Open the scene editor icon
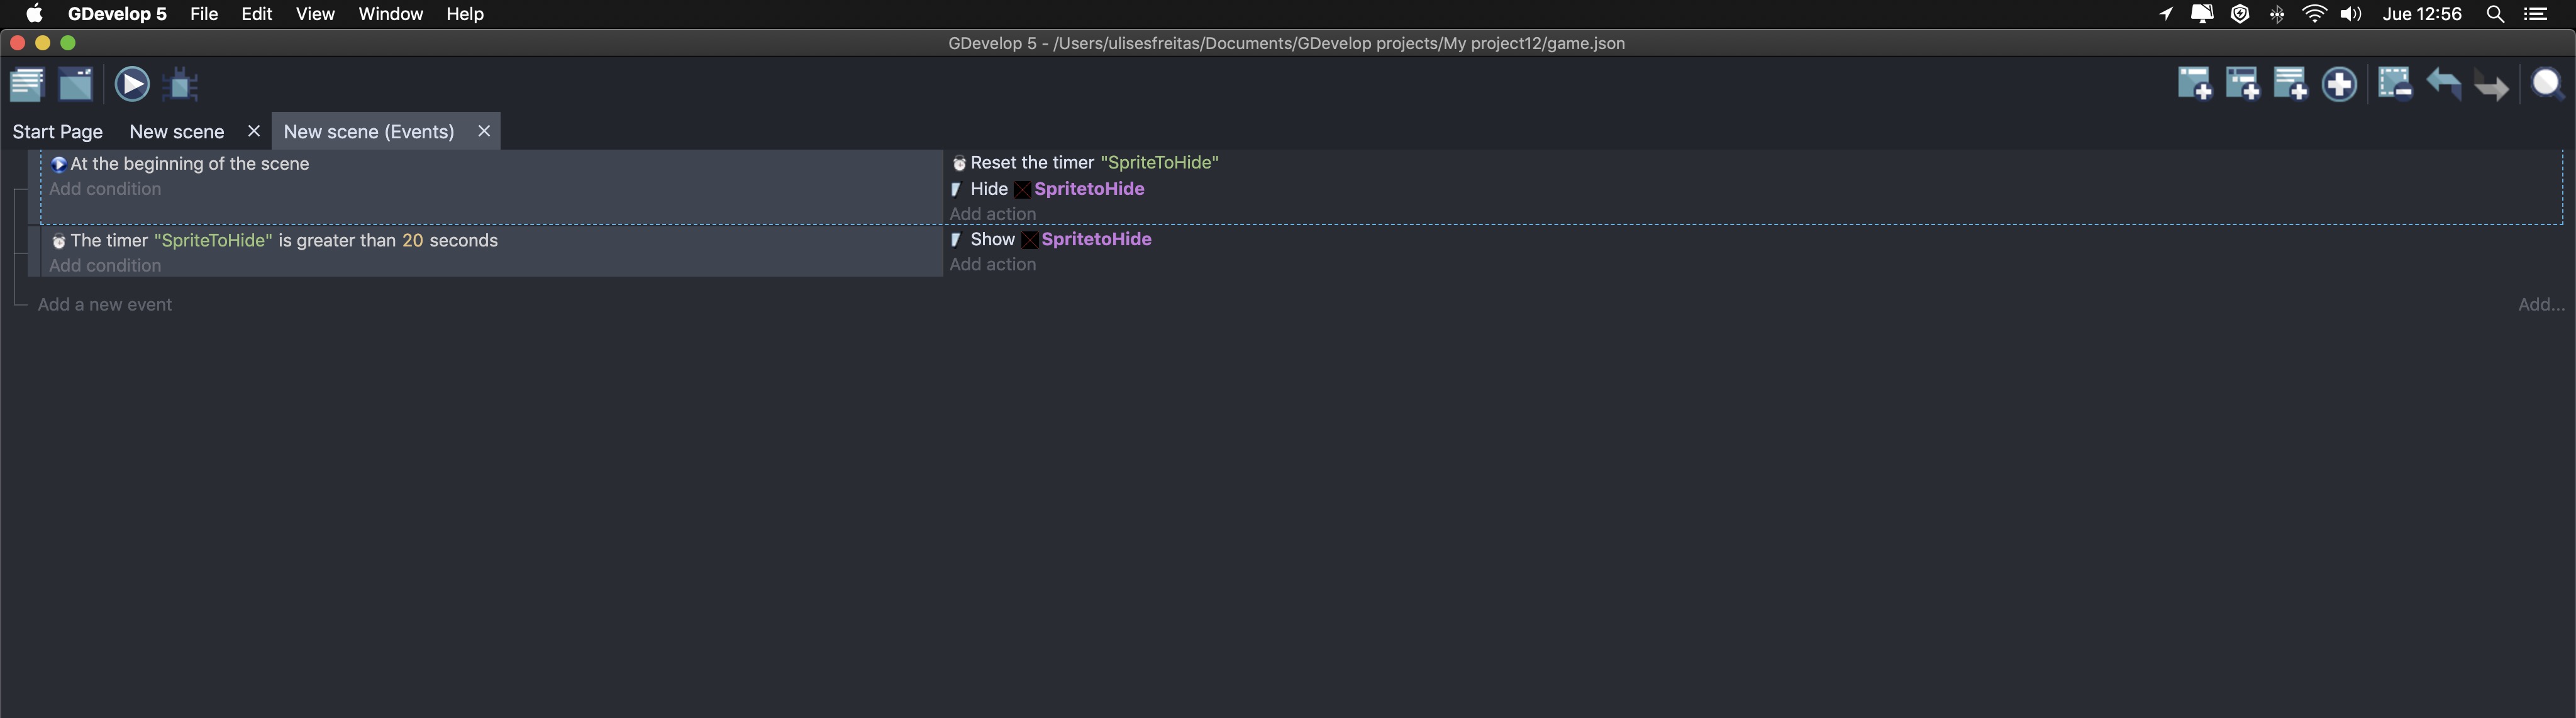Screen dimensions: 2576x718 tap(76, 85)
